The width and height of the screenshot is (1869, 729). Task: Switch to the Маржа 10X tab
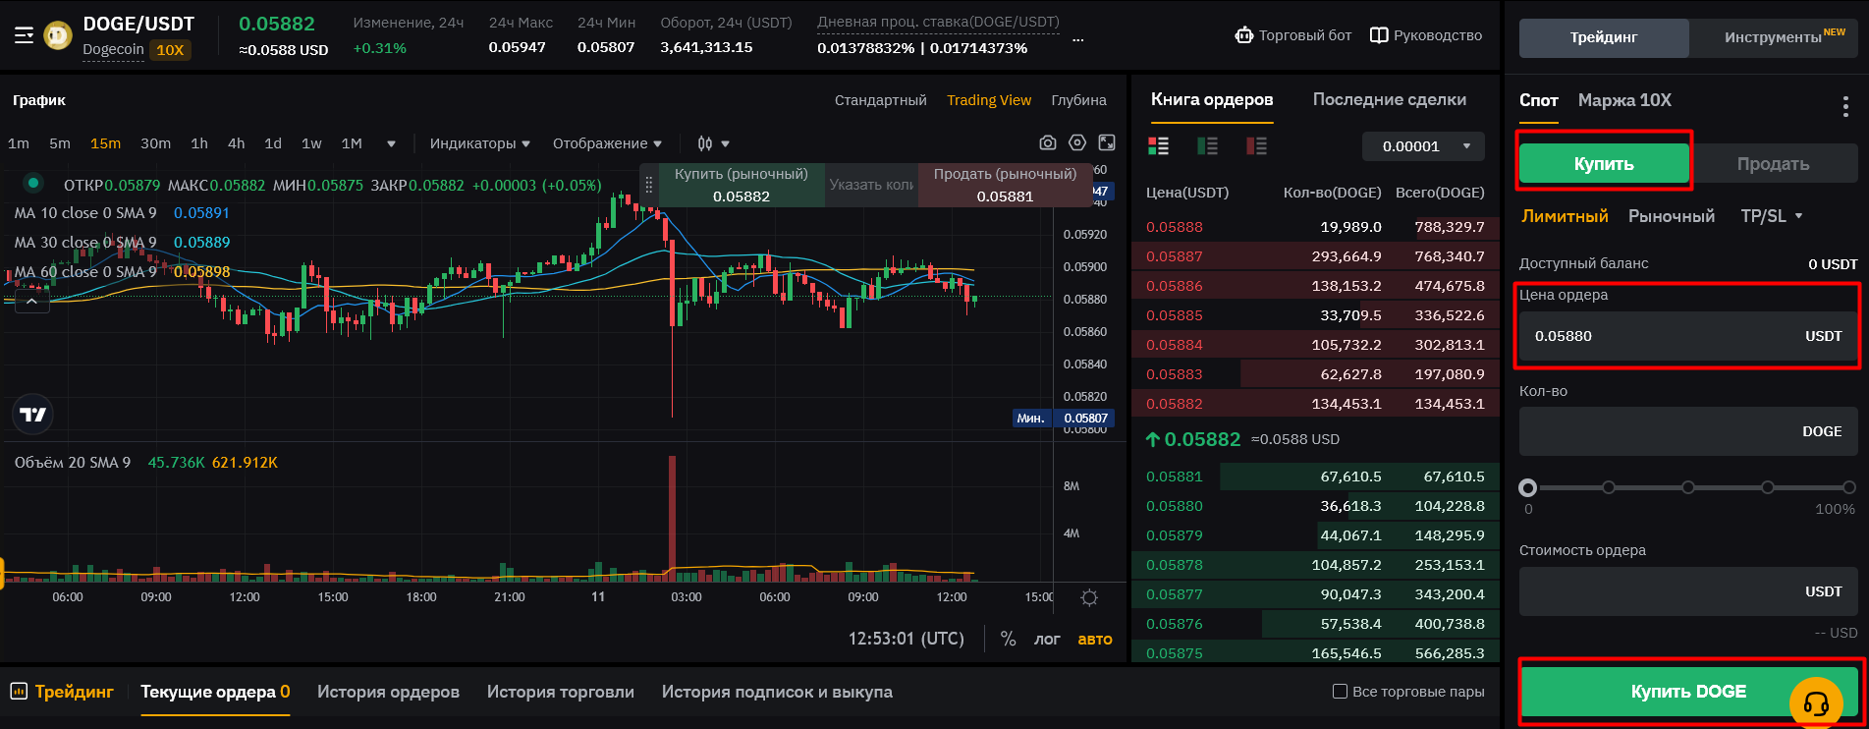[x=1624, y=100]
